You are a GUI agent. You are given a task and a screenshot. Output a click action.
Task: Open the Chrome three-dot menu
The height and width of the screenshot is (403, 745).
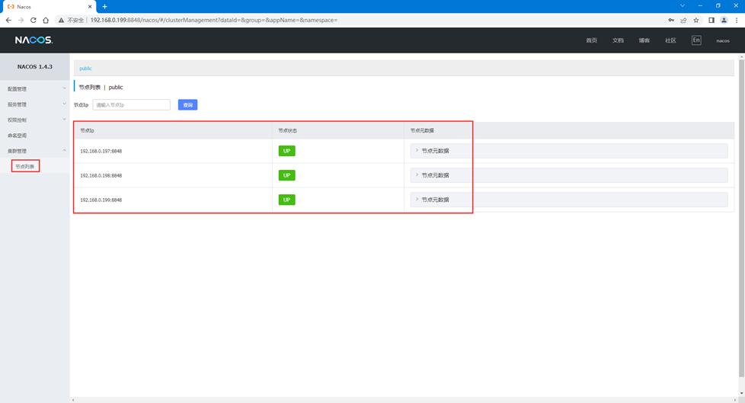click(x=737, y=20)
